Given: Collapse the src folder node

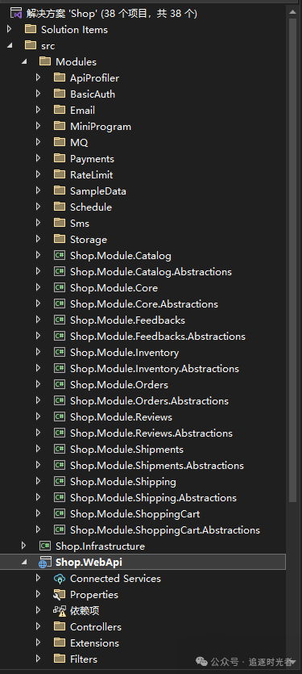Looking at the screenshot, I should (x=10, y=45).
